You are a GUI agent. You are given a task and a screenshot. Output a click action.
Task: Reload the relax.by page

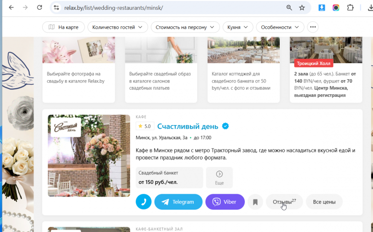pyautogui.click(x=39, y=8)
